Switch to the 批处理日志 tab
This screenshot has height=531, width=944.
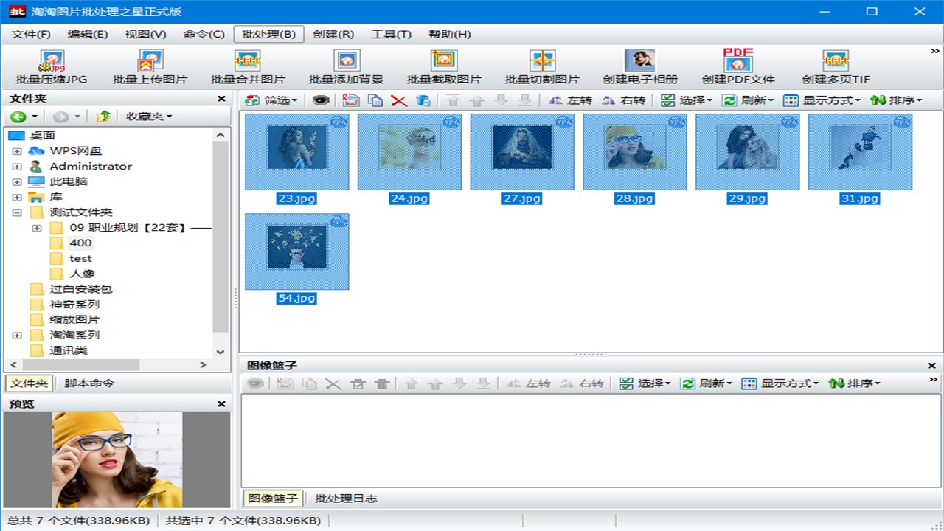click(x=346, y=499)
